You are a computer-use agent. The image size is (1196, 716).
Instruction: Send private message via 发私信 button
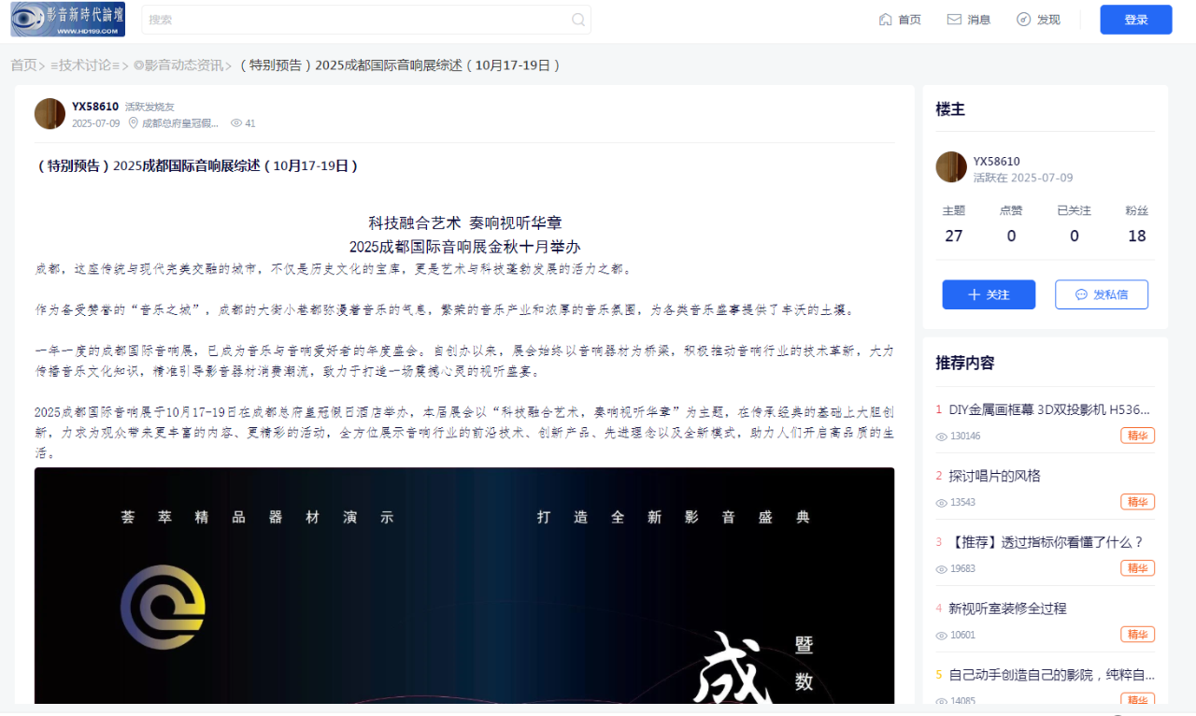tap(1101, 294)
